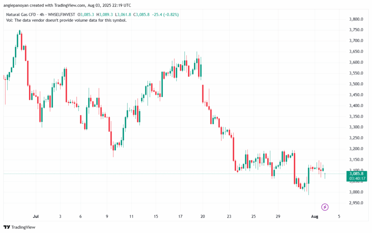Click the close value C3,085.8
Image resolution: width=372 pixels, height=233 pixels.
[141, 15]
